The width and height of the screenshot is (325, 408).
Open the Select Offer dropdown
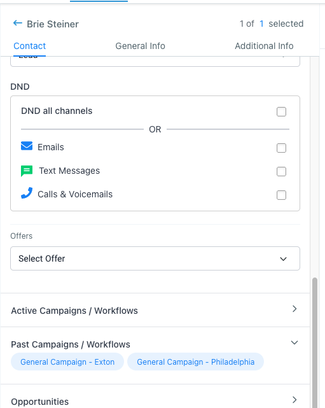click(155, 258)
